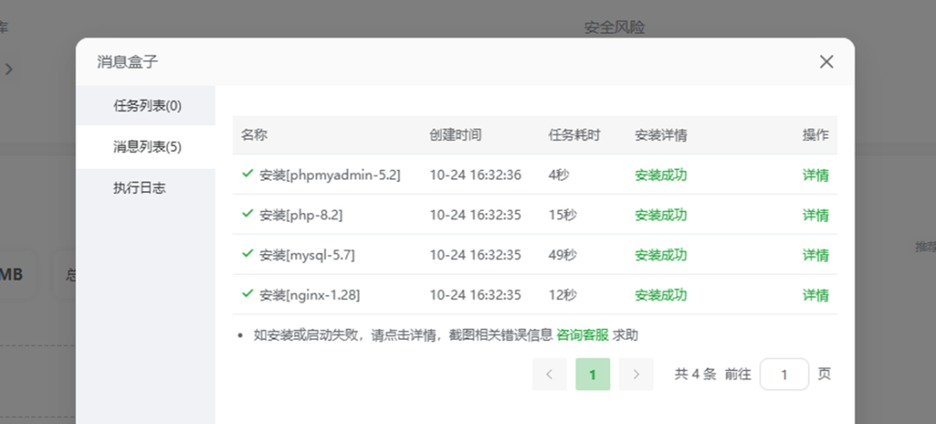View 详情 for php-8.2 installation

(x=815, y=215)
